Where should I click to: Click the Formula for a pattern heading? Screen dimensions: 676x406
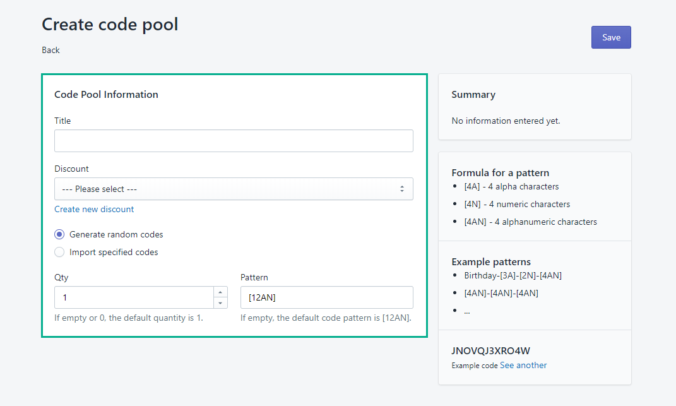coord(501,172)
